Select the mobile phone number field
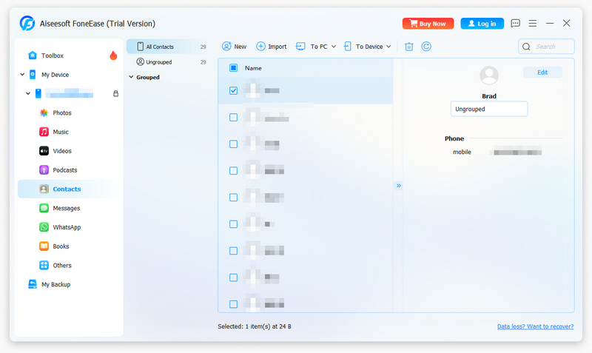Viewport: 592px width, 353px height. [517, 152]
